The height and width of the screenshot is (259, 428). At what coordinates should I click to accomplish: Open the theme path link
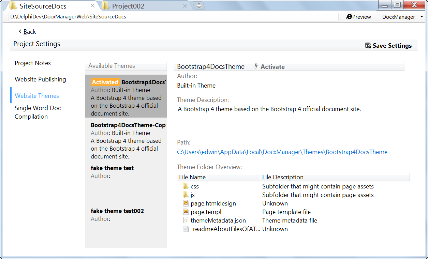[282, 152]
